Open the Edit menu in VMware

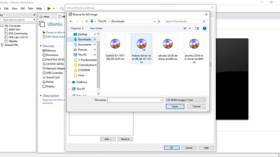6,8
